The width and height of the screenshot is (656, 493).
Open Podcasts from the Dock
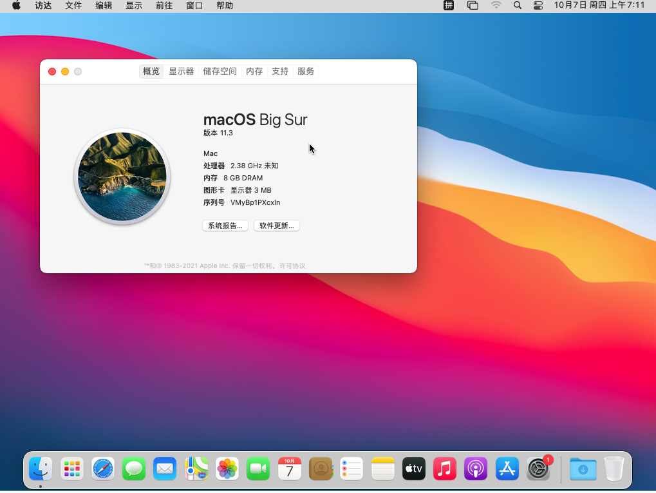point(476,469)
